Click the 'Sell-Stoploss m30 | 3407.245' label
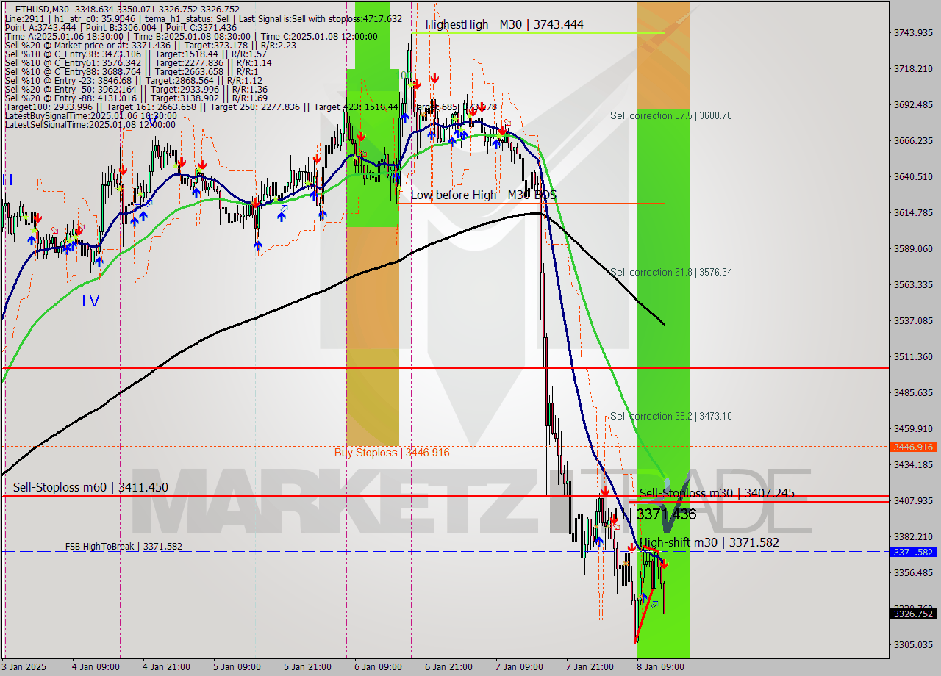The height and width of the screenshot is (676, 941). pos(717,493)
